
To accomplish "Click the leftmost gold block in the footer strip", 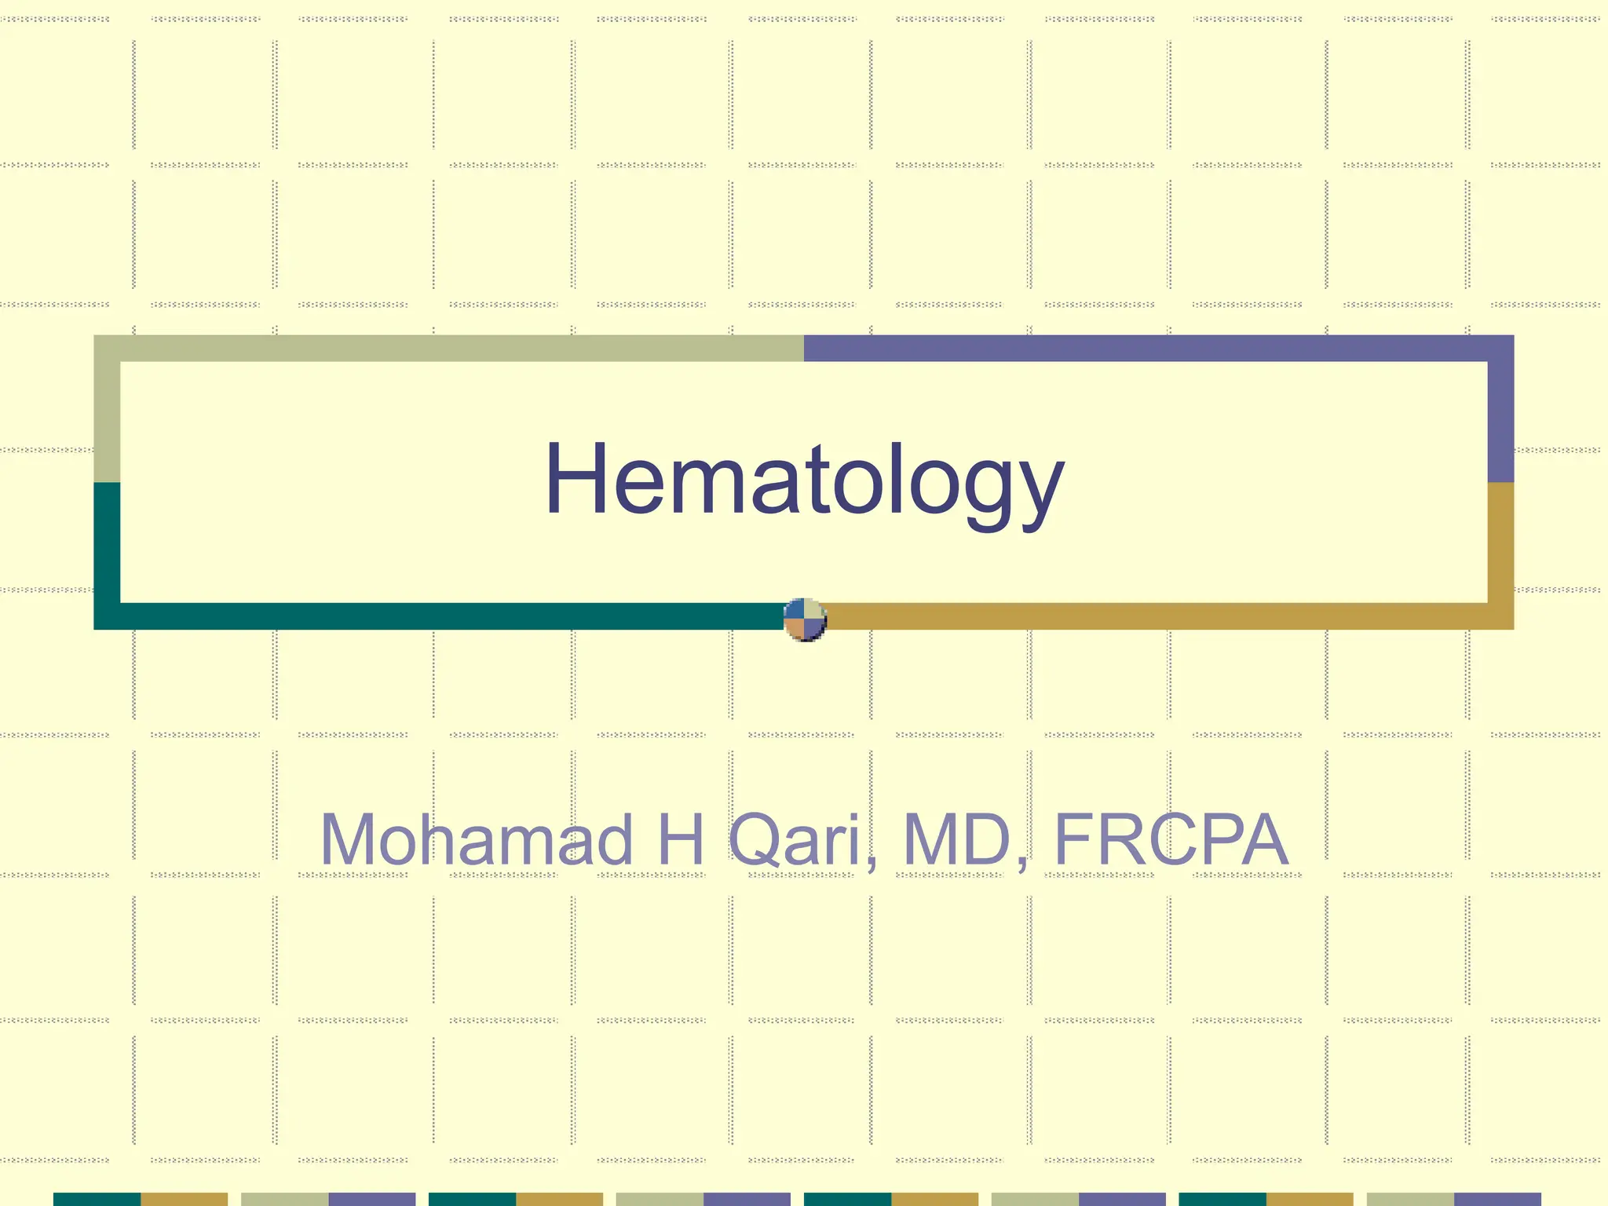I will coord(184,1199).
